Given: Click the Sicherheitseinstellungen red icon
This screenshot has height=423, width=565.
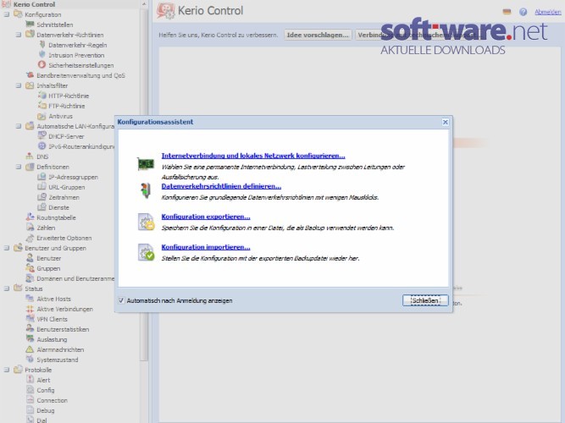Looking at the screenshot, I should [42, 65].
